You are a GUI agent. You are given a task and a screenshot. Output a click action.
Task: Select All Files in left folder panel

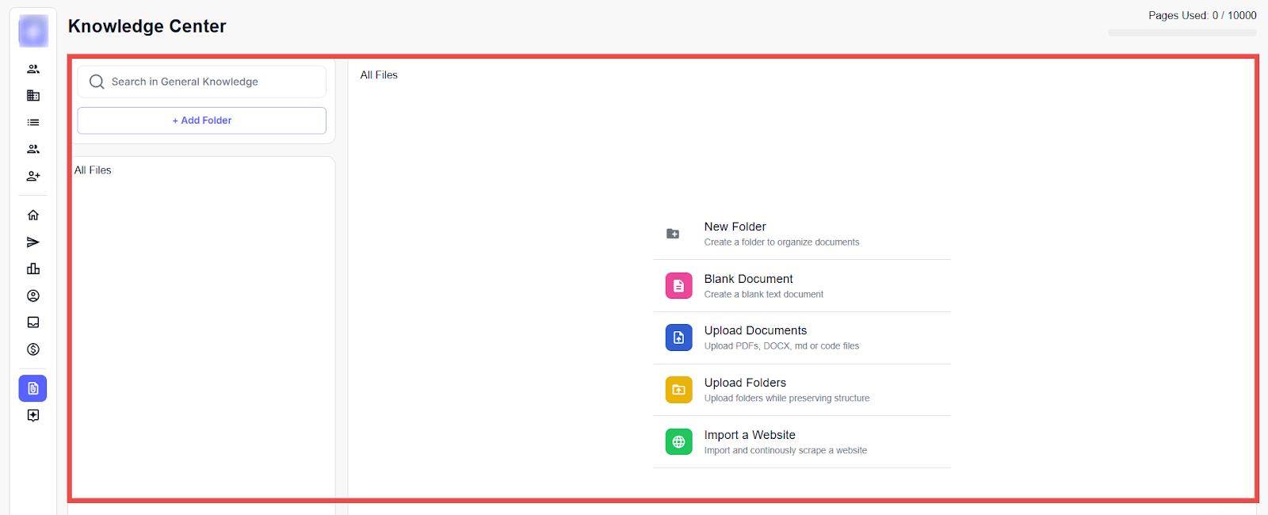point(93,170)
